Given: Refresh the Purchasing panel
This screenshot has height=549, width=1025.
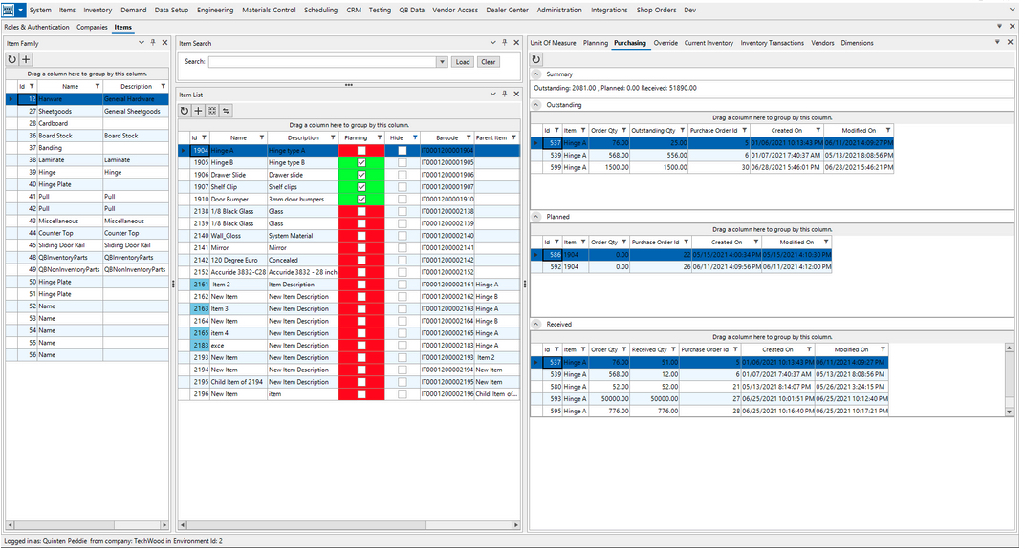Looking at the screenshot, I should point(536,59).
